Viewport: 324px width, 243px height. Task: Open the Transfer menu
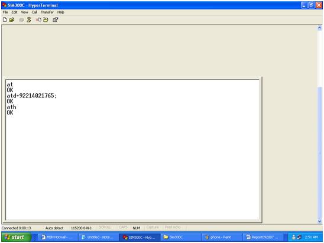(47, 12)
